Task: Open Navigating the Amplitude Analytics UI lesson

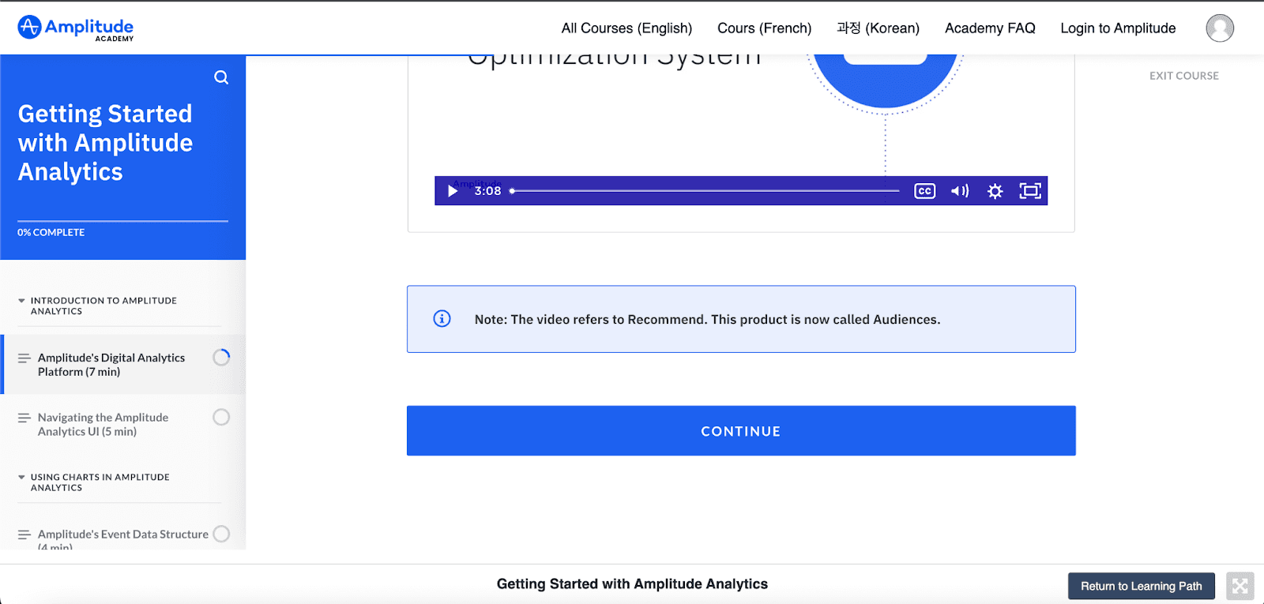Action: pos(123,425)
